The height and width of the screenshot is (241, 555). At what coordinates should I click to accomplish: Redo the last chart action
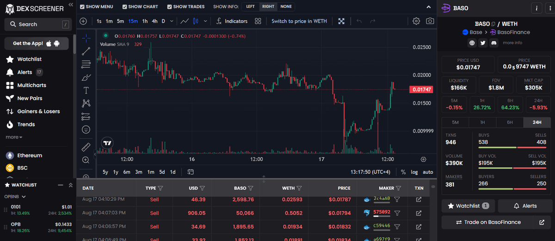(x=373, y=21)
